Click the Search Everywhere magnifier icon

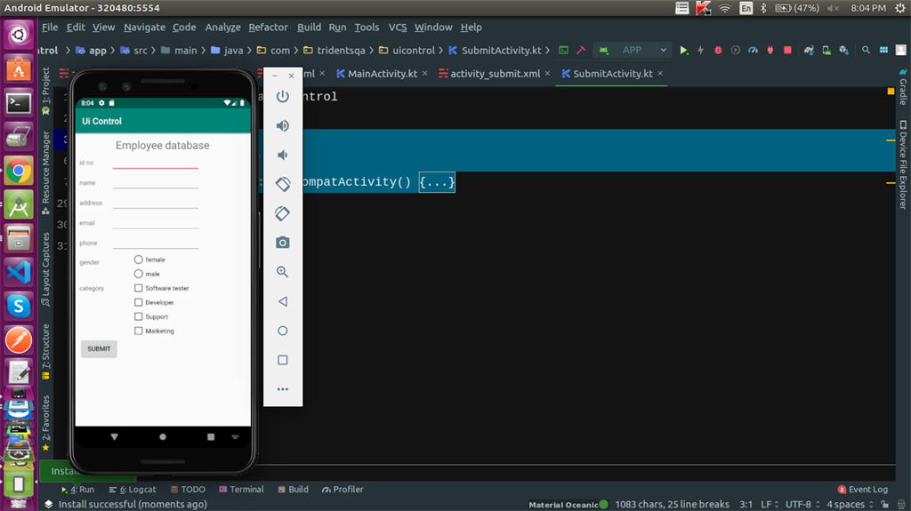tap(866, 51)
